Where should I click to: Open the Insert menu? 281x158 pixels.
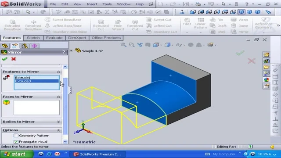[x=92, y=4]
